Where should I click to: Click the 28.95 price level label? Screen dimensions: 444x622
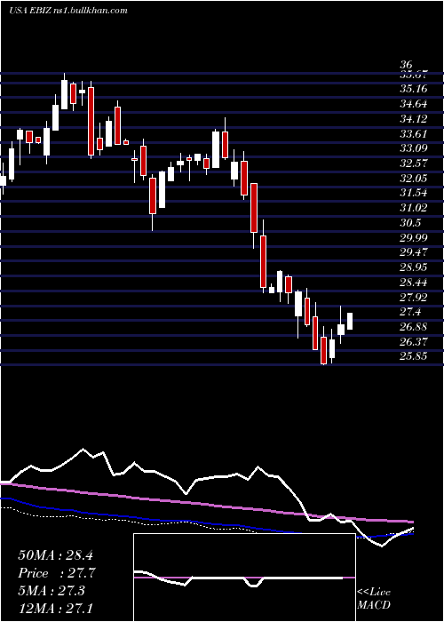coord(414,267)
